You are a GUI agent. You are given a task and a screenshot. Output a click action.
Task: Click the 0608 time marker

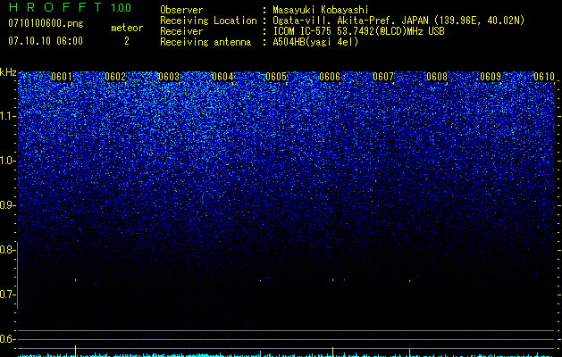click(x=437, y=77)
